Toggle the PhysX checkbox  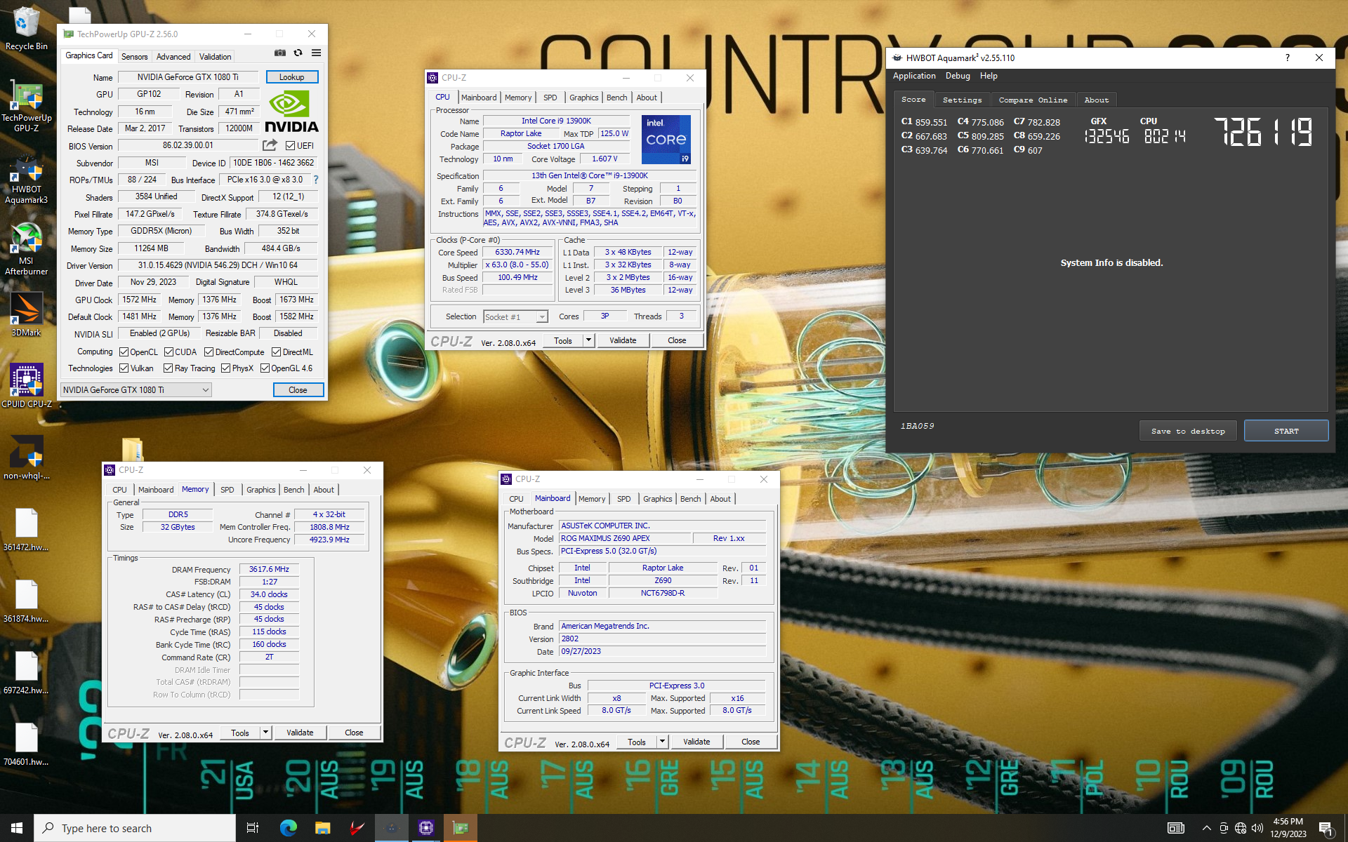click(x=225, y=368)
